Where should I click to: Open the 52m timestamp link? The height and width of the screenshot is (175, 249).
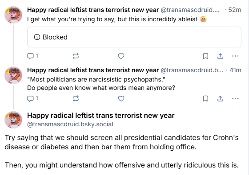235,10
